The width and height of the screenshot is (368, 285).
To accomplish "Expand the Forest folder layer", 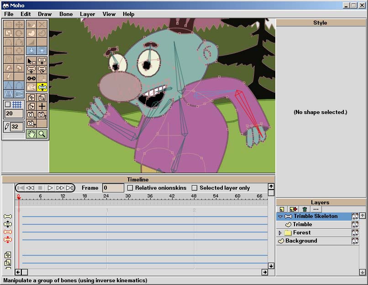I will click(x=280, y=233).
